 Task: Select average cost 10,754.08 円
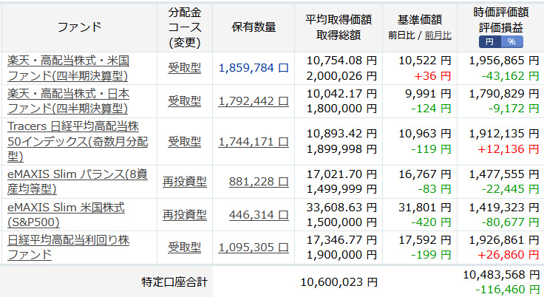tap(341, 61)
